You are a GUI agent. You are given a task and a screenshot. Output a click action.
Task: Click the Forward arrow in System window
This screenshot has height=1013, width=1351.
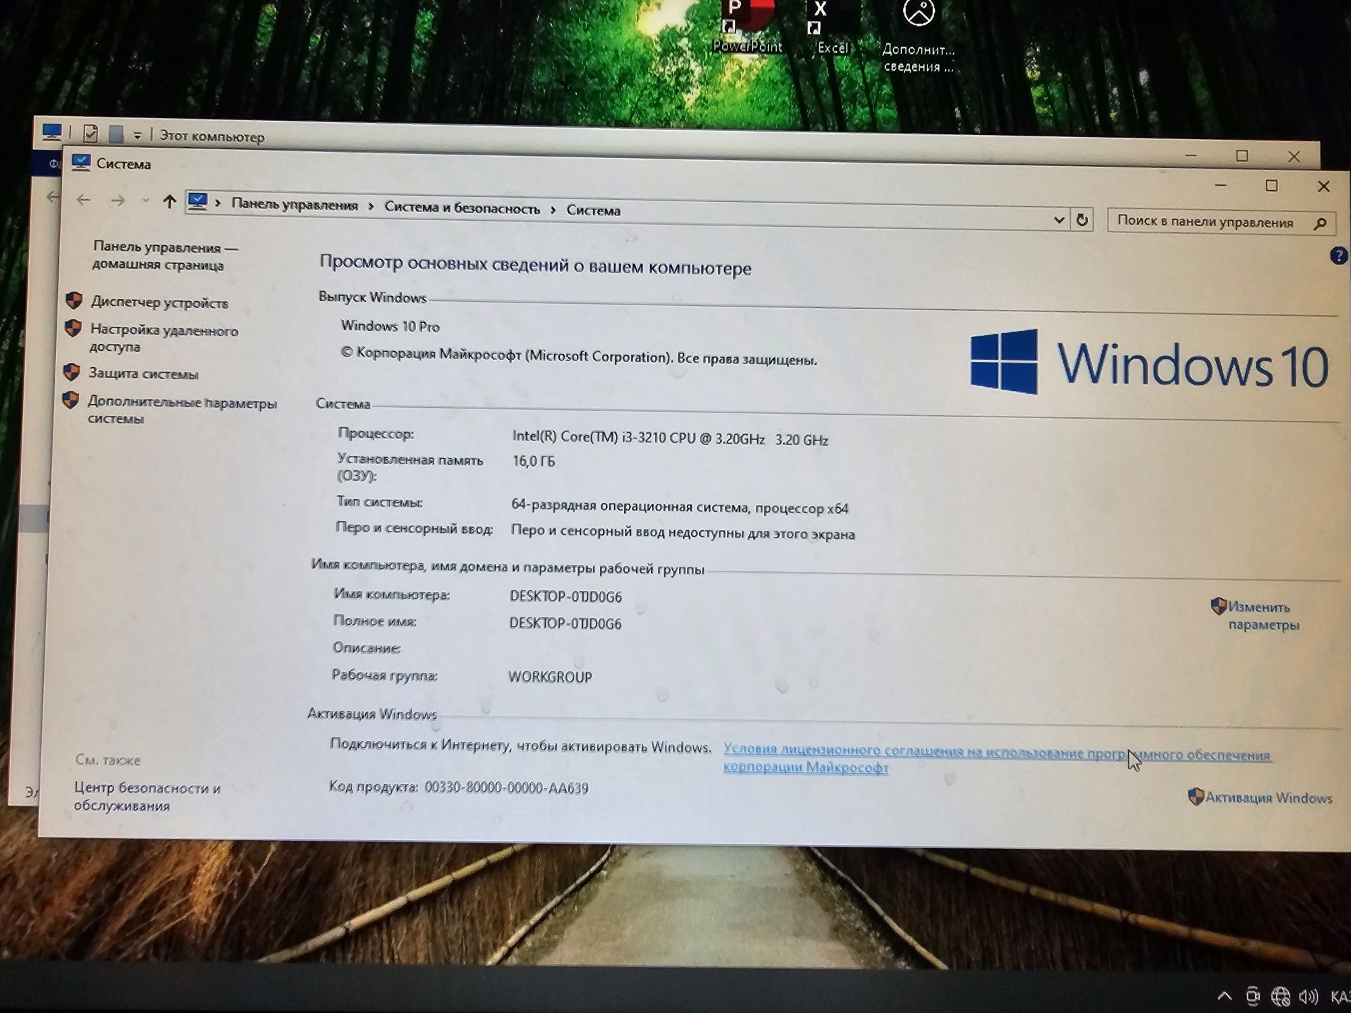coord(118,201)
